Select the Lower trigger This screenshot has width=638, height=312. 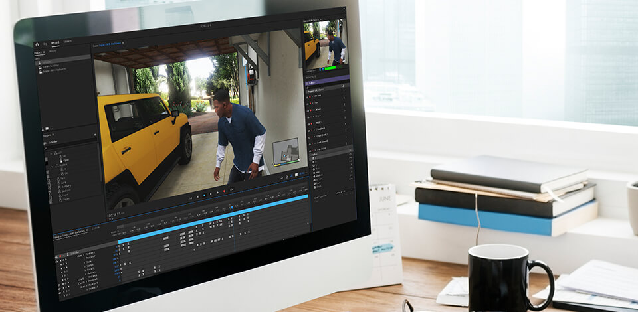coord(65,195)
